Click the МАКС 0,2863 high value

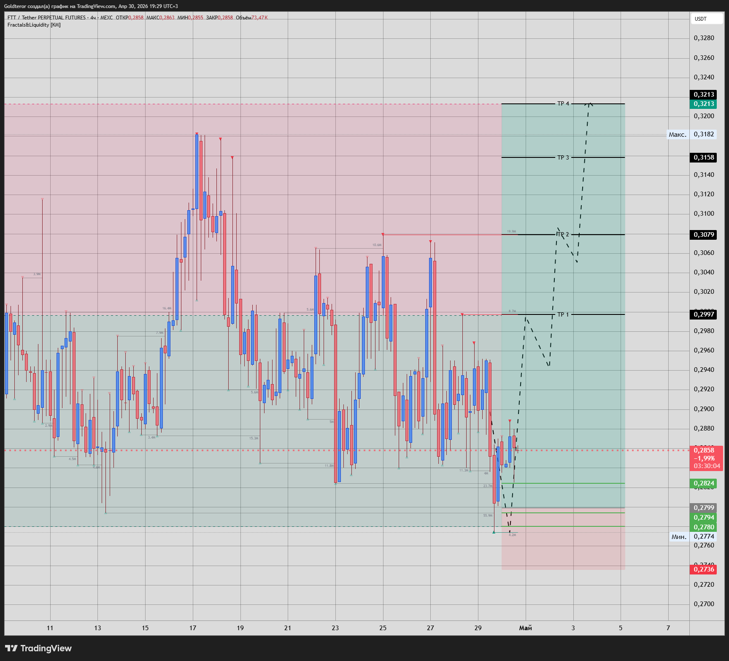160,18
